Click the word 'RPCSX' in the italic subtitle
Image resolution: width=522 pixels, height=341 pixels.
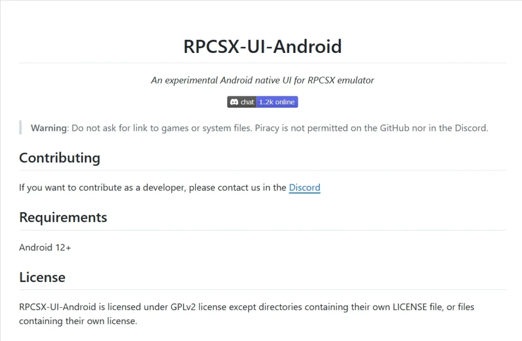pyautogui.click(x=321, y=80)
